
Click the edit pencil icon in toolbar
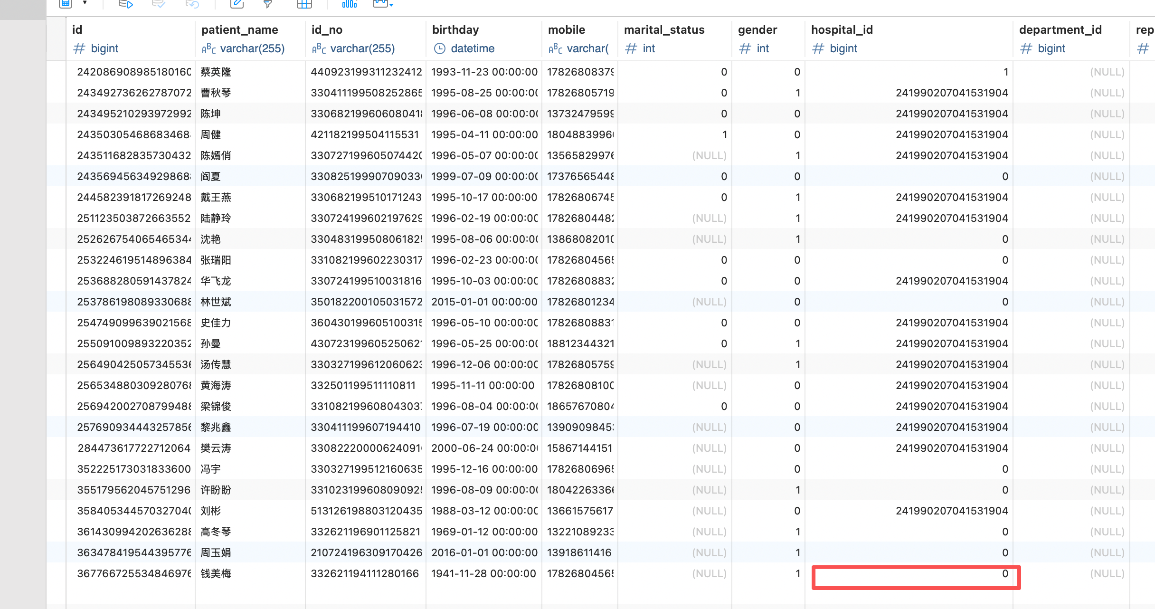tap(237, 4)
